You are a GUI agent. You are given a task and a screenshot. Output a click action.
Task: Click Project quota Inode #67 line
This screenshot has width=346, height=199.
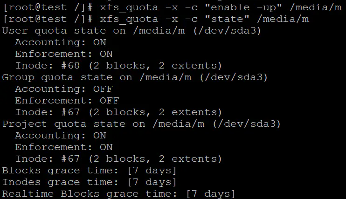[118, 159]
